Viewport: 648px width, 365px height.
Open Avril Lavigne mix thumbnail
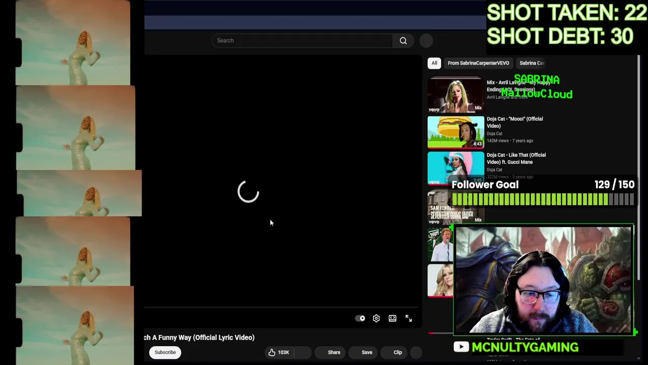point(456,95)
